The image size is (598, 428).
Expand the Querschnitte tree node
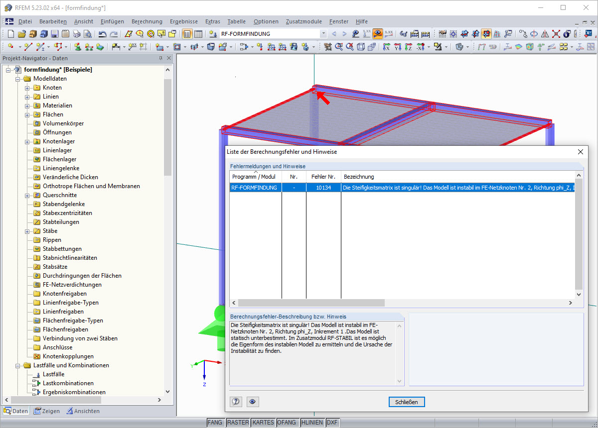pyautogui.click(x=28, y=195)
